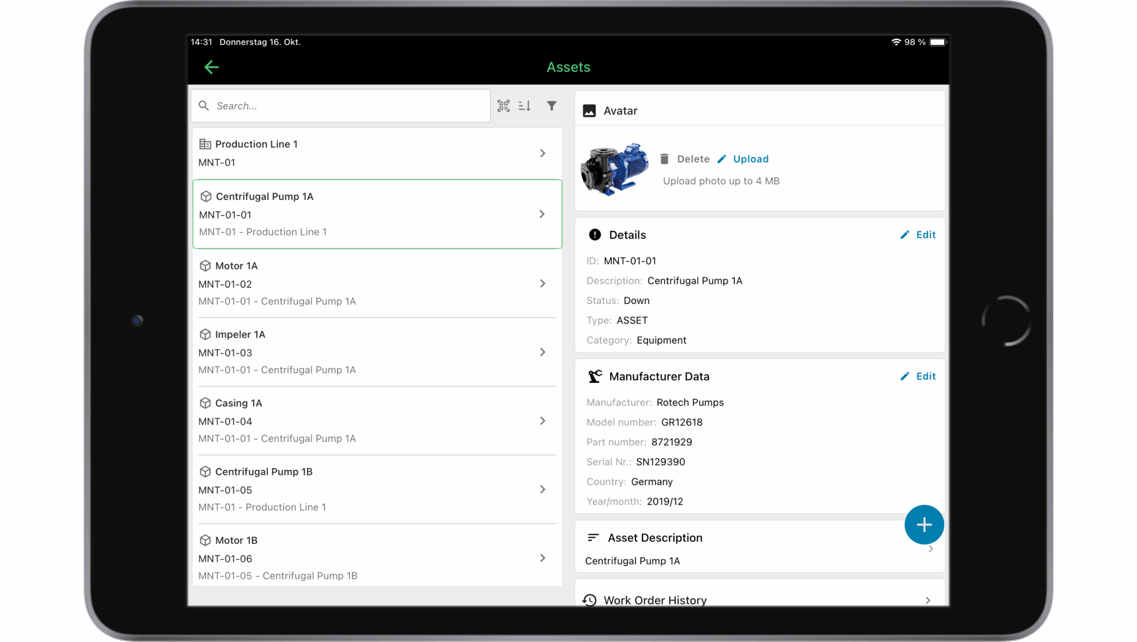
Task: Click the Manufacturer Data robot arm icon
Action: (x=595, y=376)
